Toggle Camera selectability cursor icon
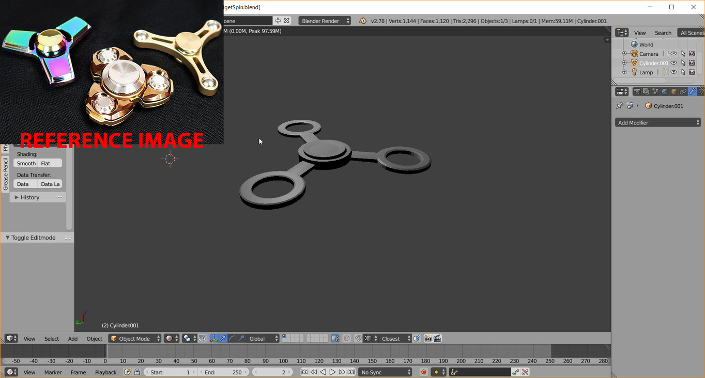Screen dimensions: 705x378 pyautogui.click(x=683, y=54)
